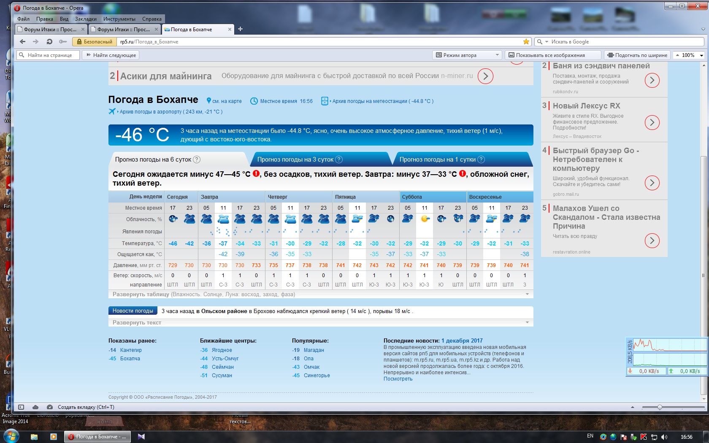Go forward to the next page
Image resolution: width=709 pixels, height=443 pixels.
click(x=36, y=42)
